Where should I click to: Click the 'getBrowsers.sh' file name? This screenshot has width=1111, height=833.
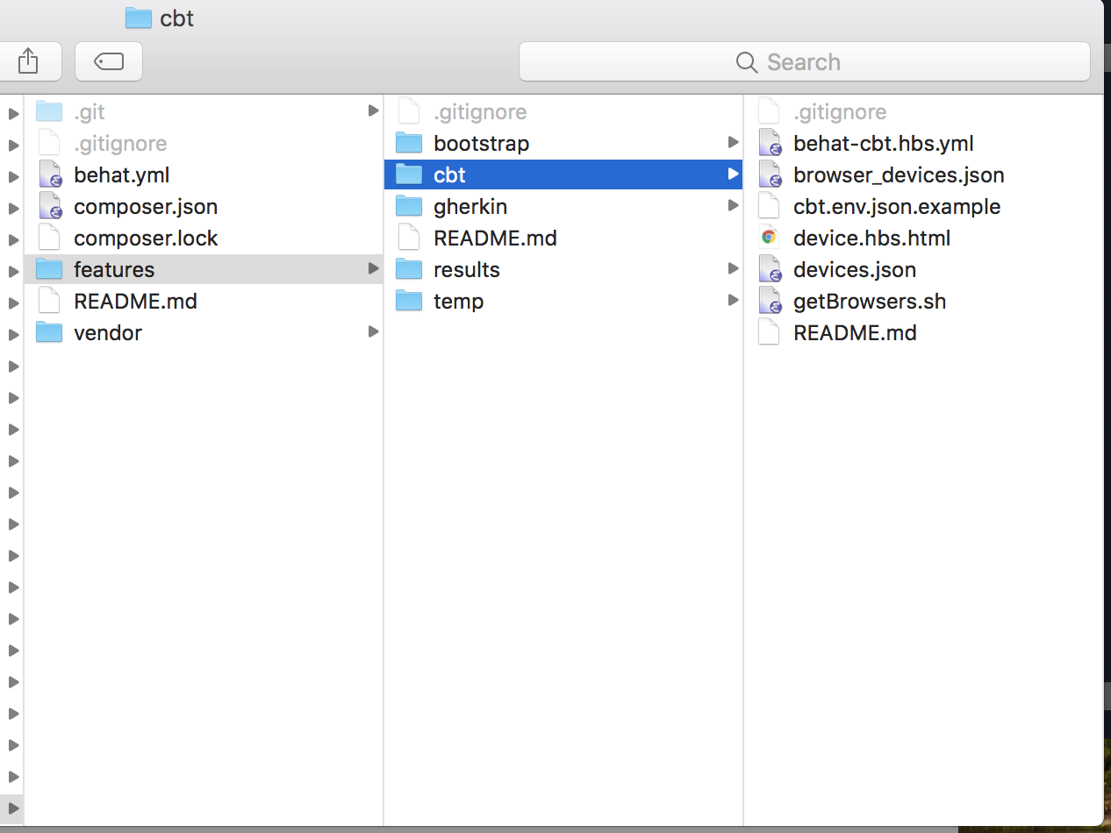coord(870,301)
